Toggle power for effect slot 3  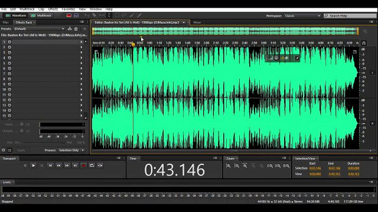[9, 52]
